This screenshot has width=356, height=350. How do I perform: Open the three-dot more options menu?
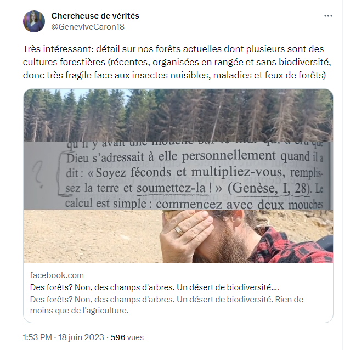pyautogui.click(x=328, y=16)
